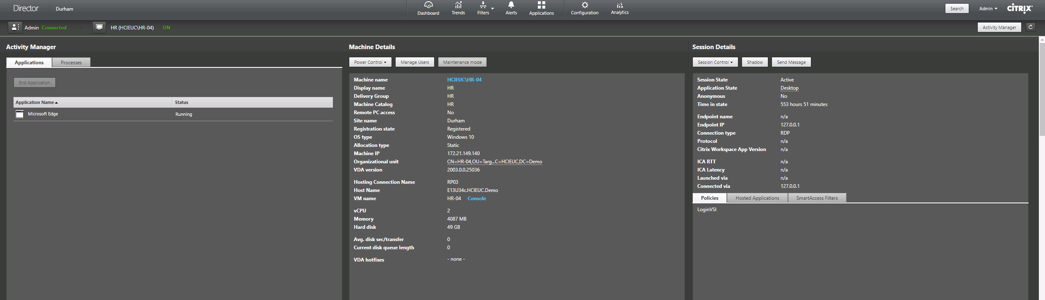
Task: Open the Session Control dropdown
Action: pyautogui.click(x=715, y=62)
